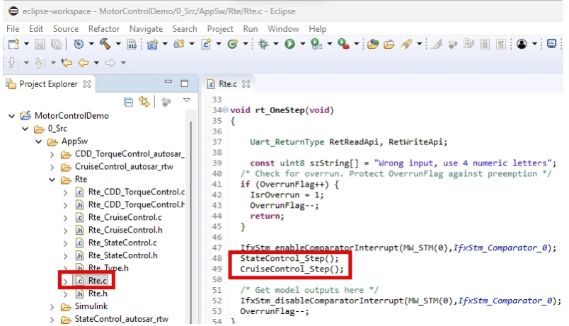The width and height of the screenshot is (569, 326).
Task: Click the Open Type folder icon
Action: [373, 44]
